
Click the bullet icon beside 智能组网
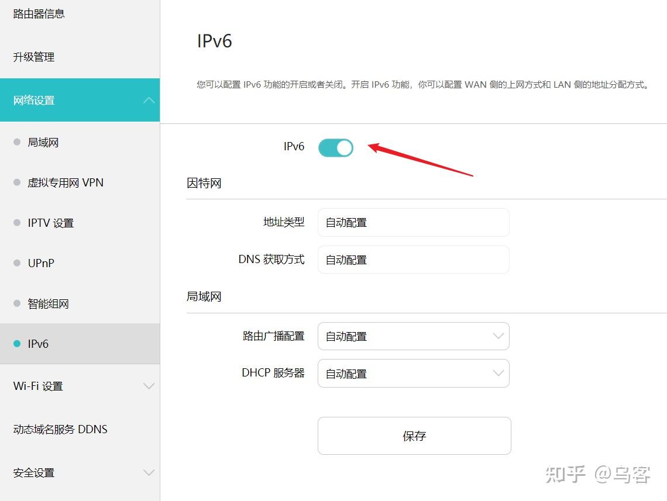click(16, 303)
